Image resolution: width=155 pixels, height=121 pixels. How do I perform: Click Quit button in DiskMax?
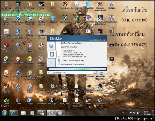tap(102, 72)
